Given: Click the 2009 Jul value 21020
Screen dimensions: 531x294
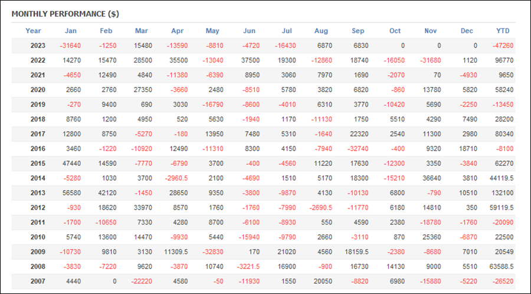Looking at the screenshot, I should [287, 252].
